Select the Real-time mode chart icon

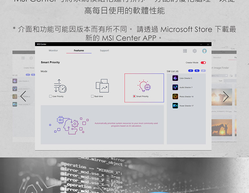click(x=102, y=86)
